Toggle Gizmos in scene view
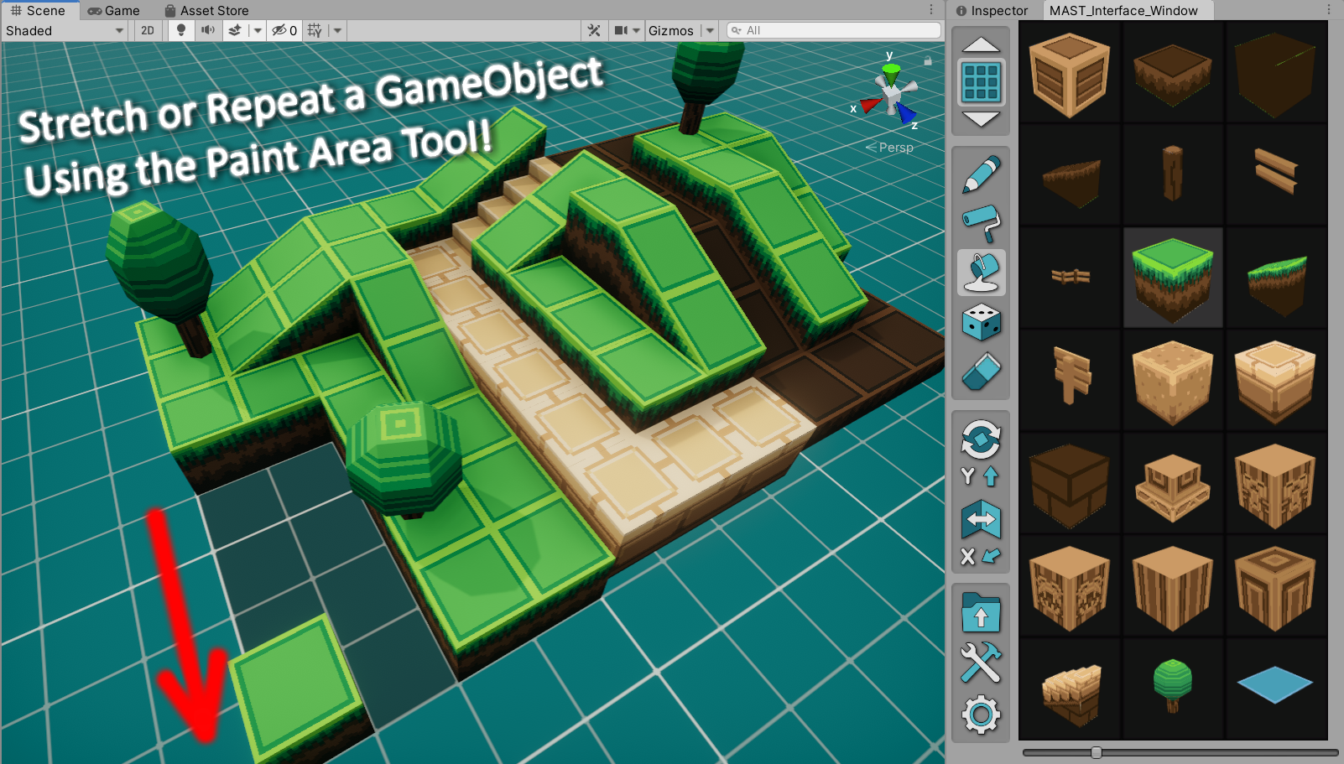This screenshot has height=764, width=1344. 671,31
